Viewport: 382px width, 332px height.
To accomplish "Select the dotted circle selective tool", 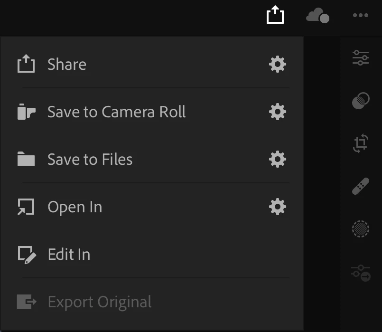I will point(361,229).
